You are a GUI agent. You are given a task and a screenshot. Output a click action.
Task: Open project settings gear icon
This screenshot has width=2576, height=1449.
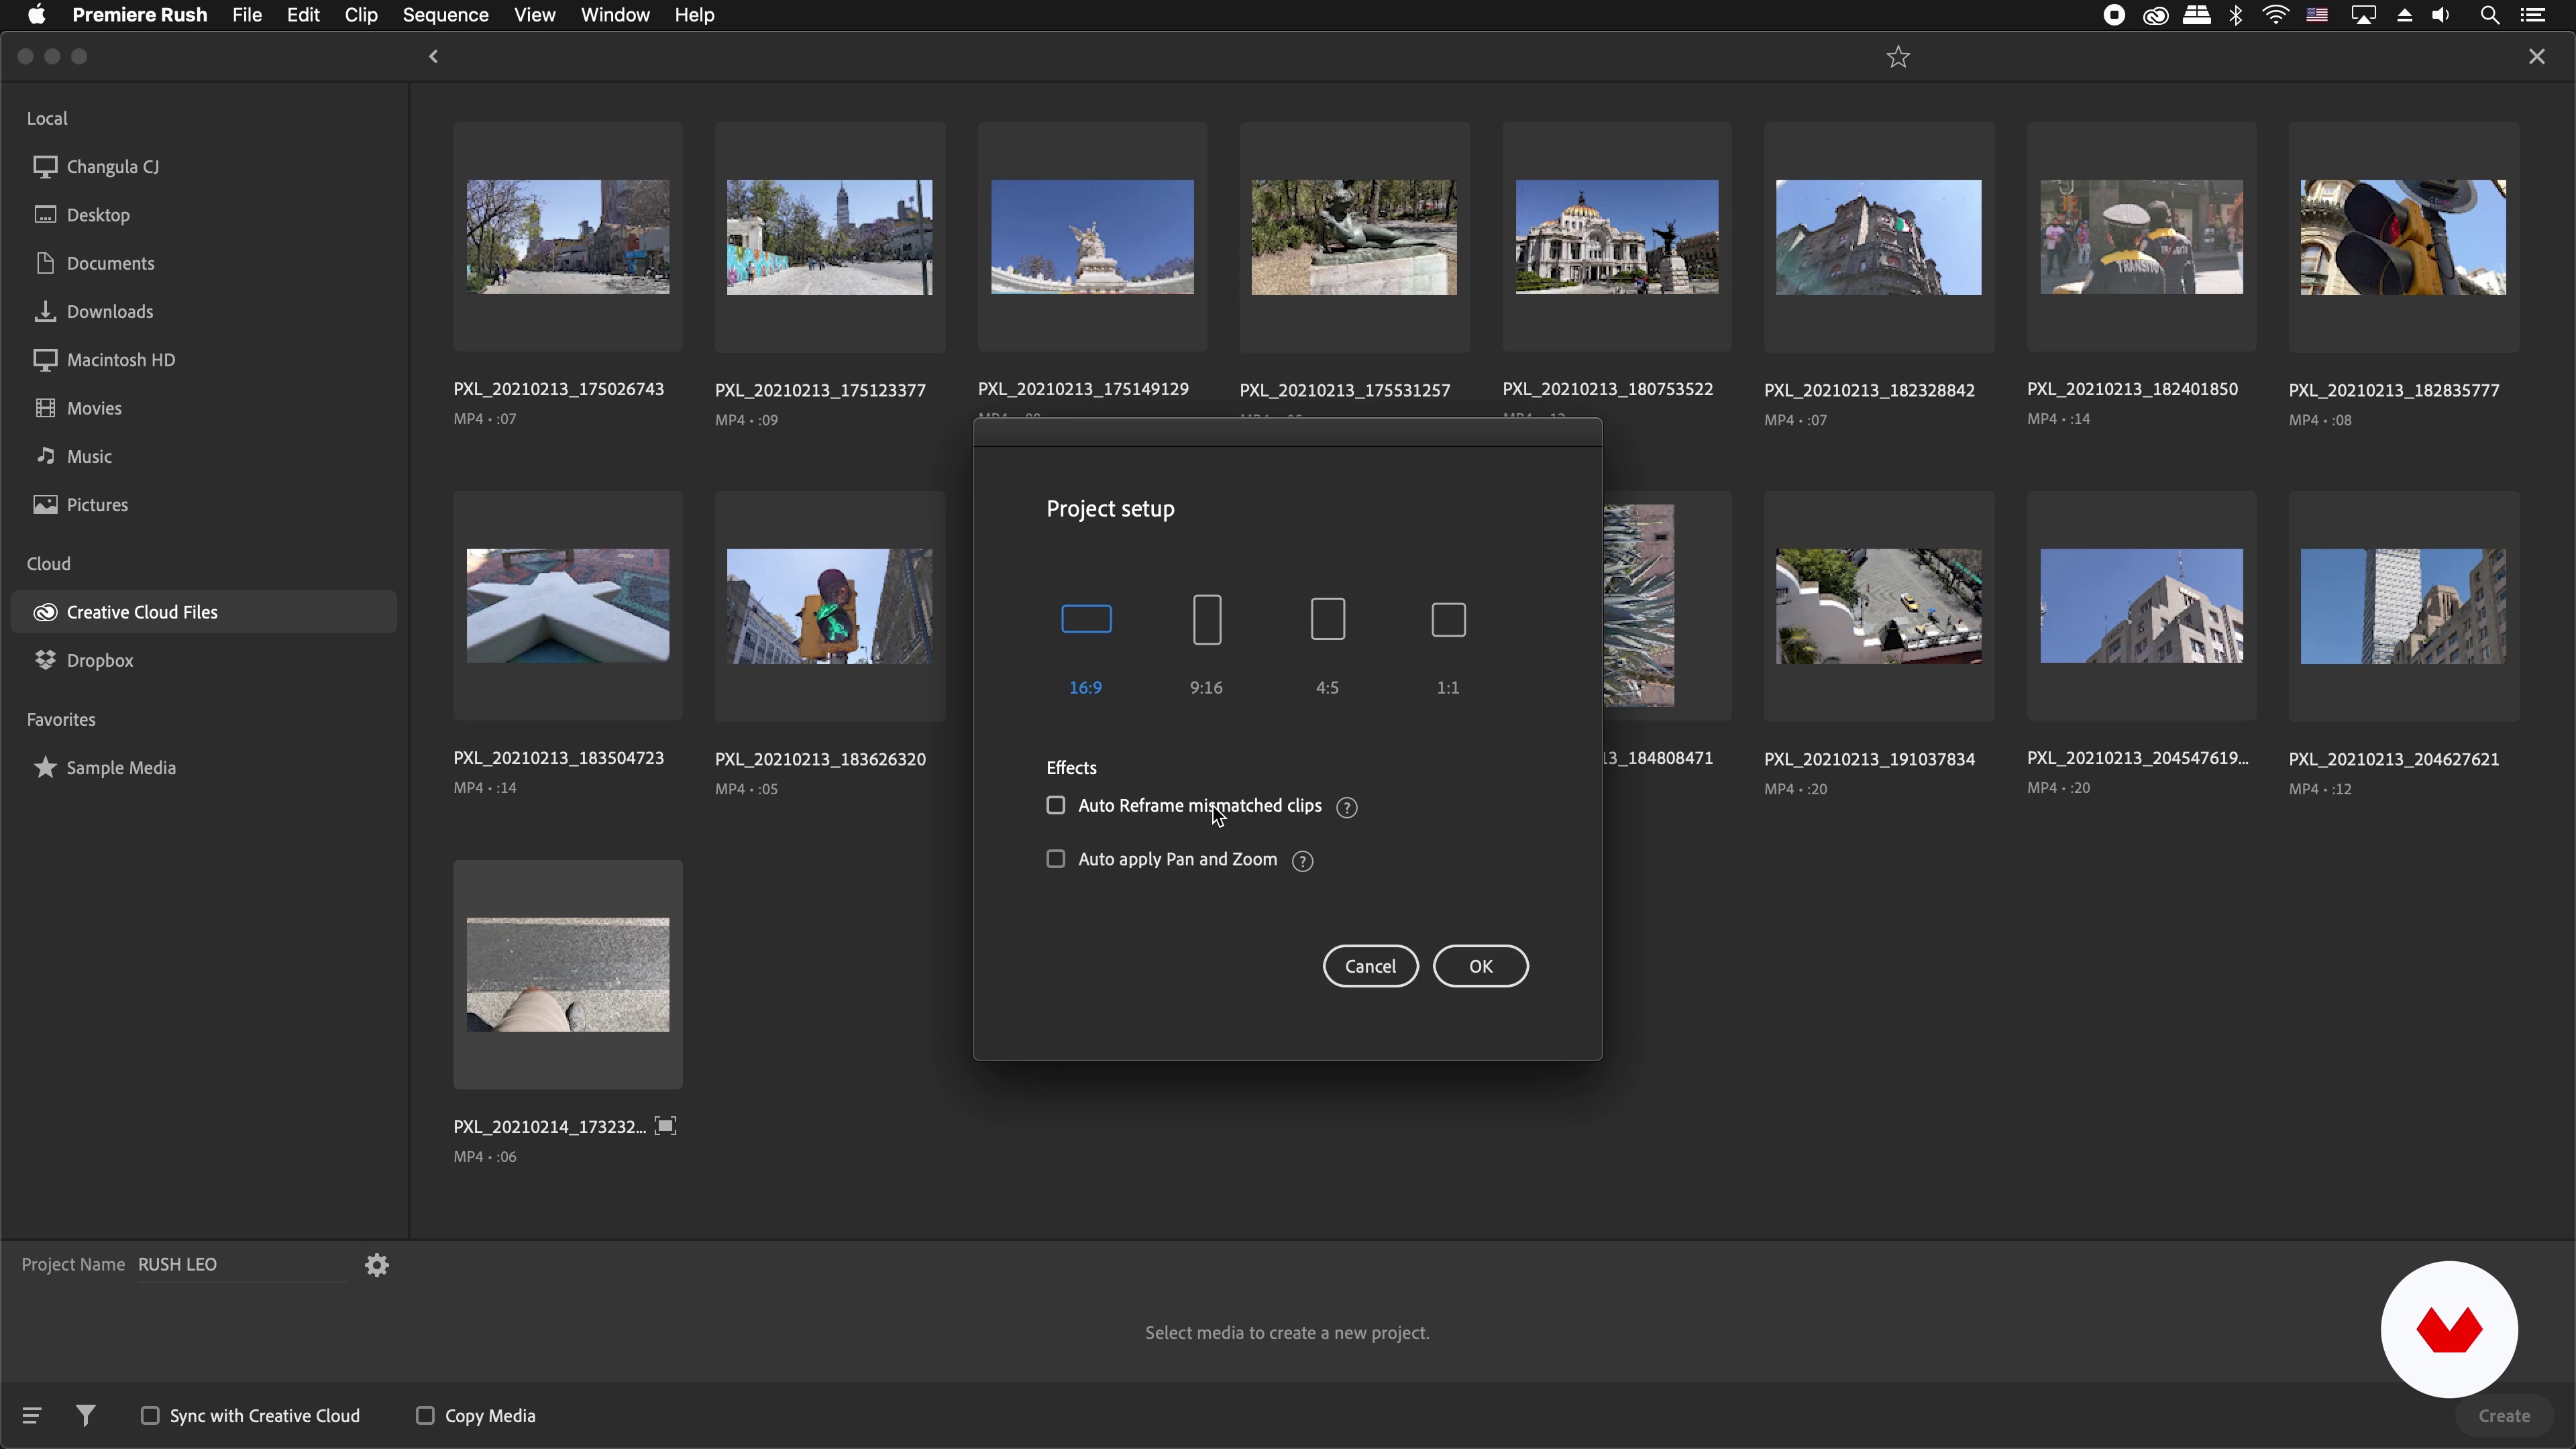pyautogui.click(x=377, y=1265)
